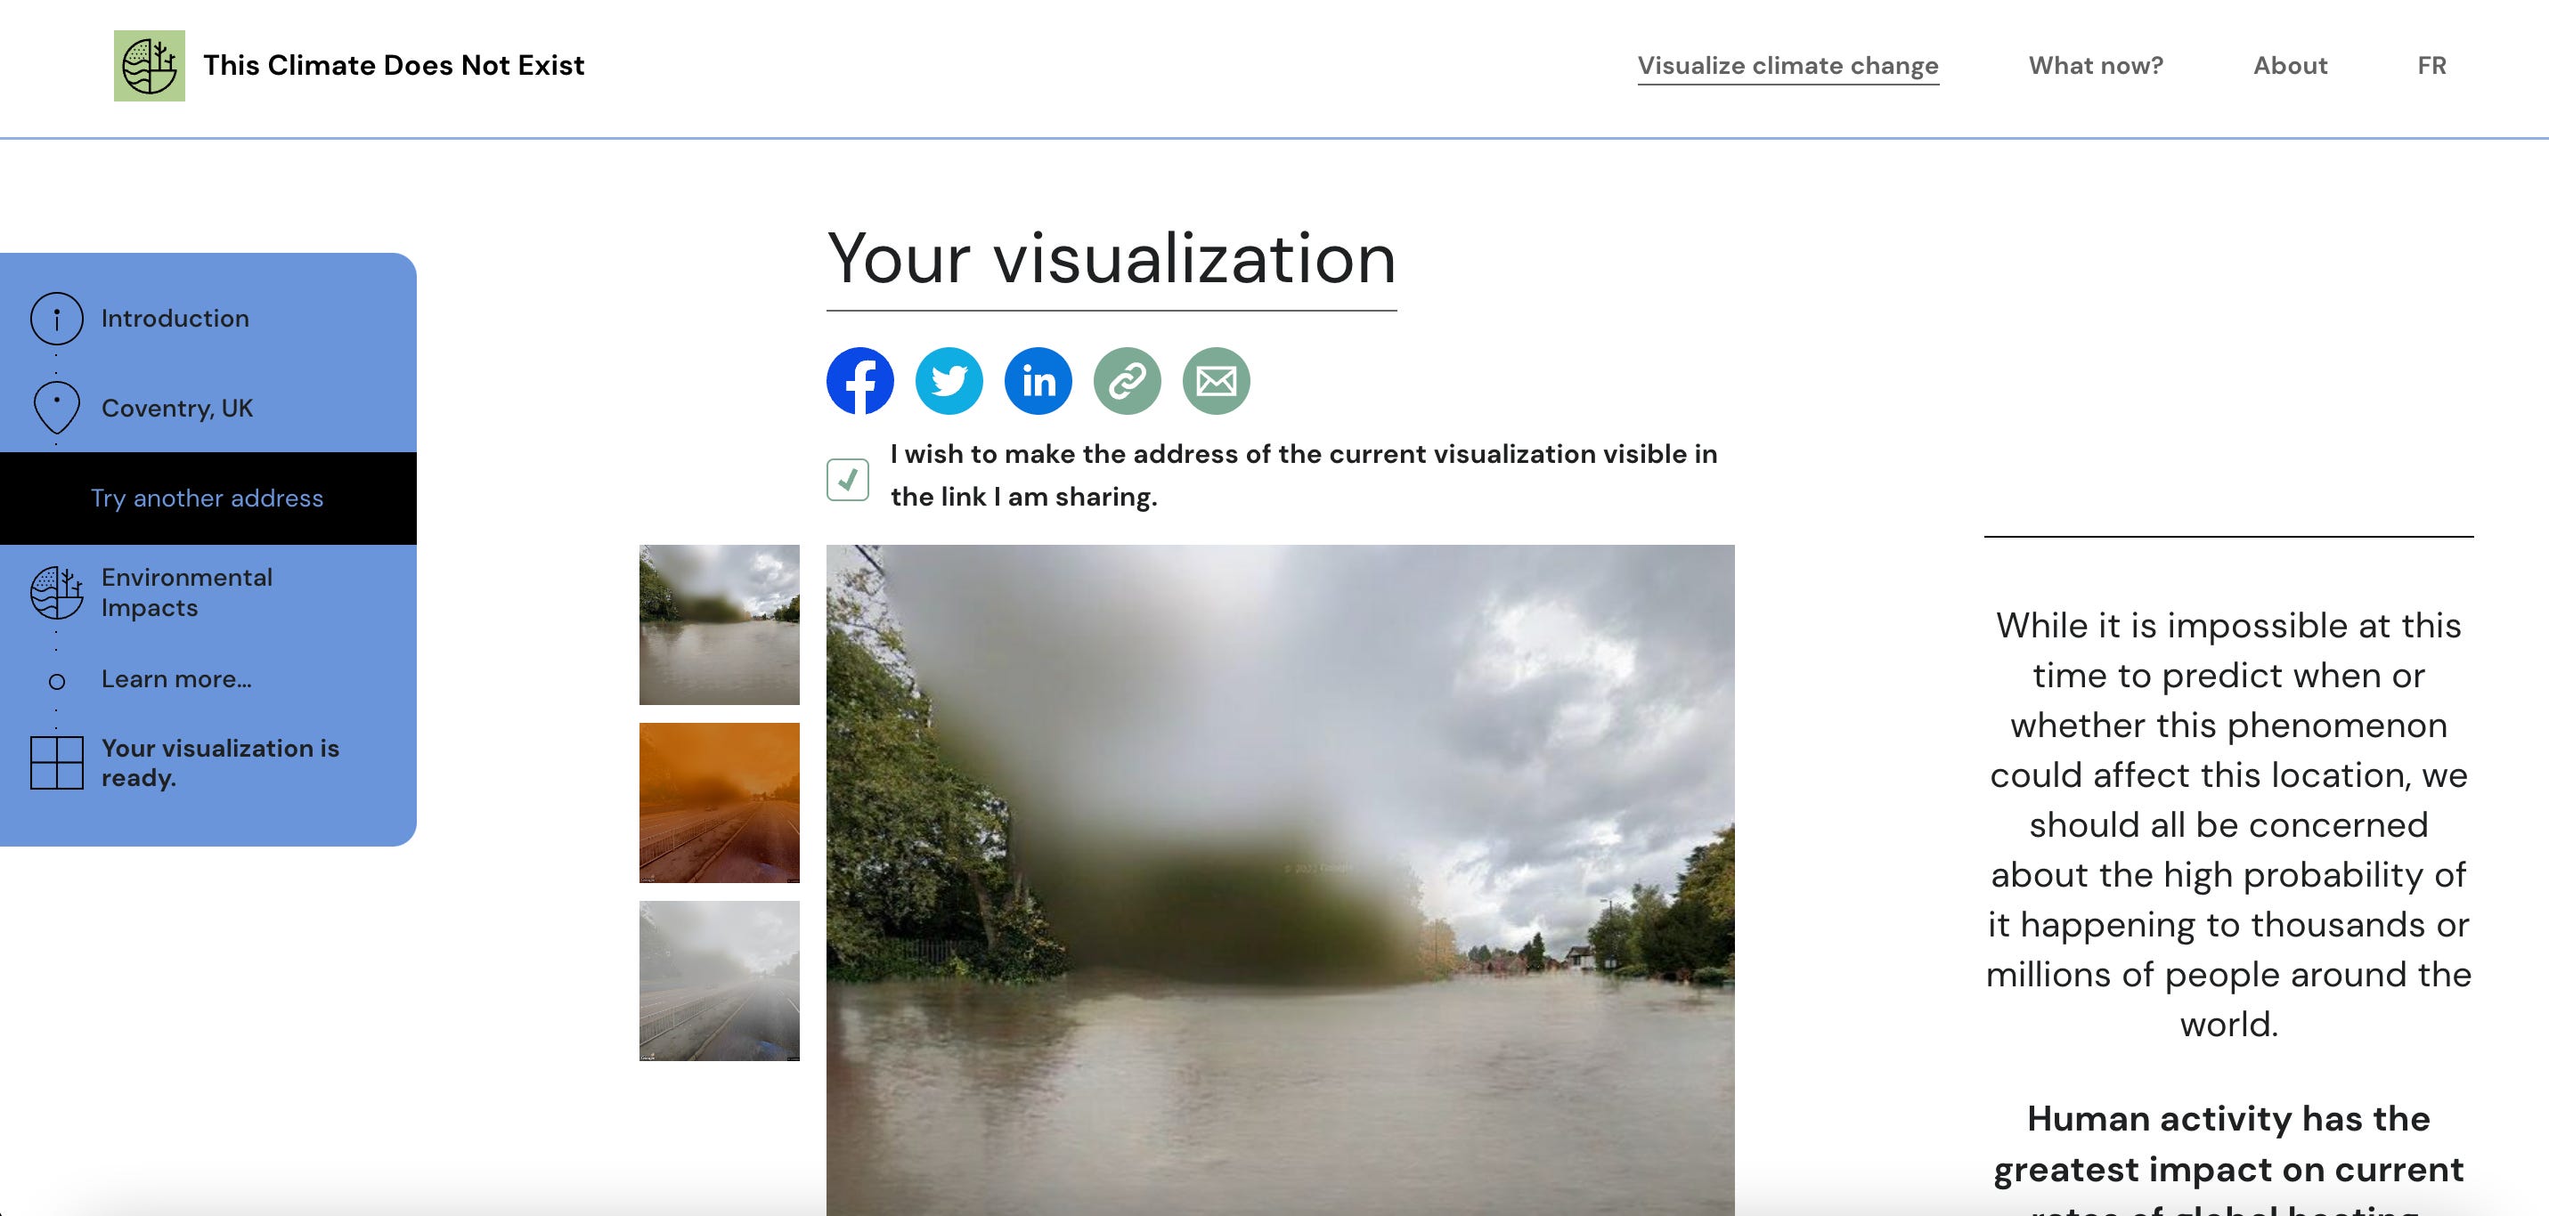The width and height of the screenshot is (2549, 1216).
Task: Uncheck the address visibility checkbox
Action: point(848,480)
